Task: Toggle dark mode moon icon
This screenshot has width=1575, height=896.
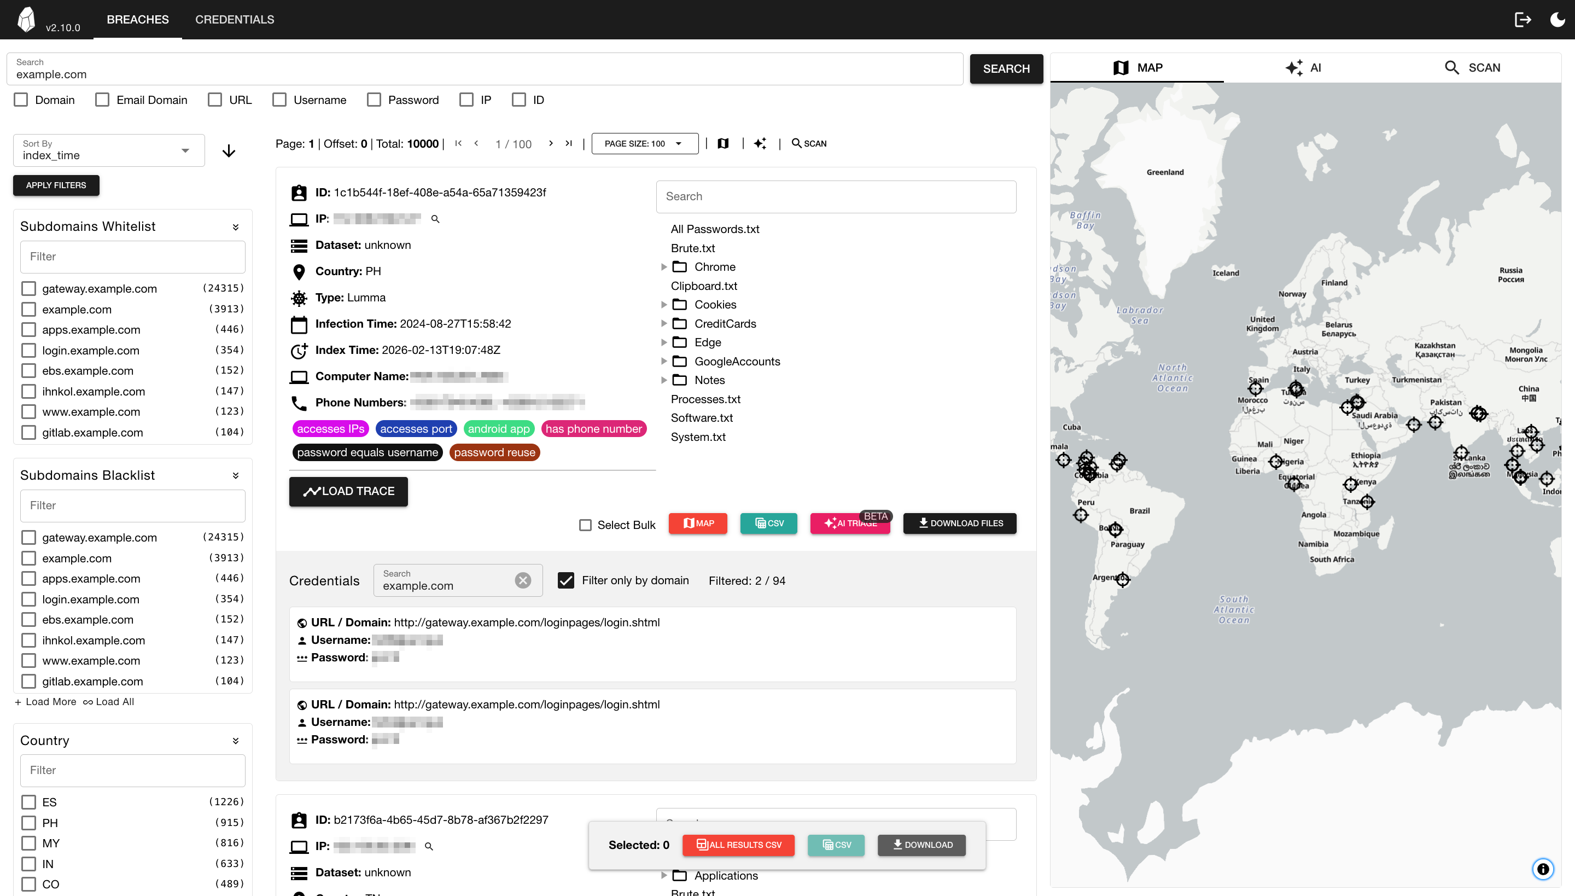Action: [x=1557, y=20]
